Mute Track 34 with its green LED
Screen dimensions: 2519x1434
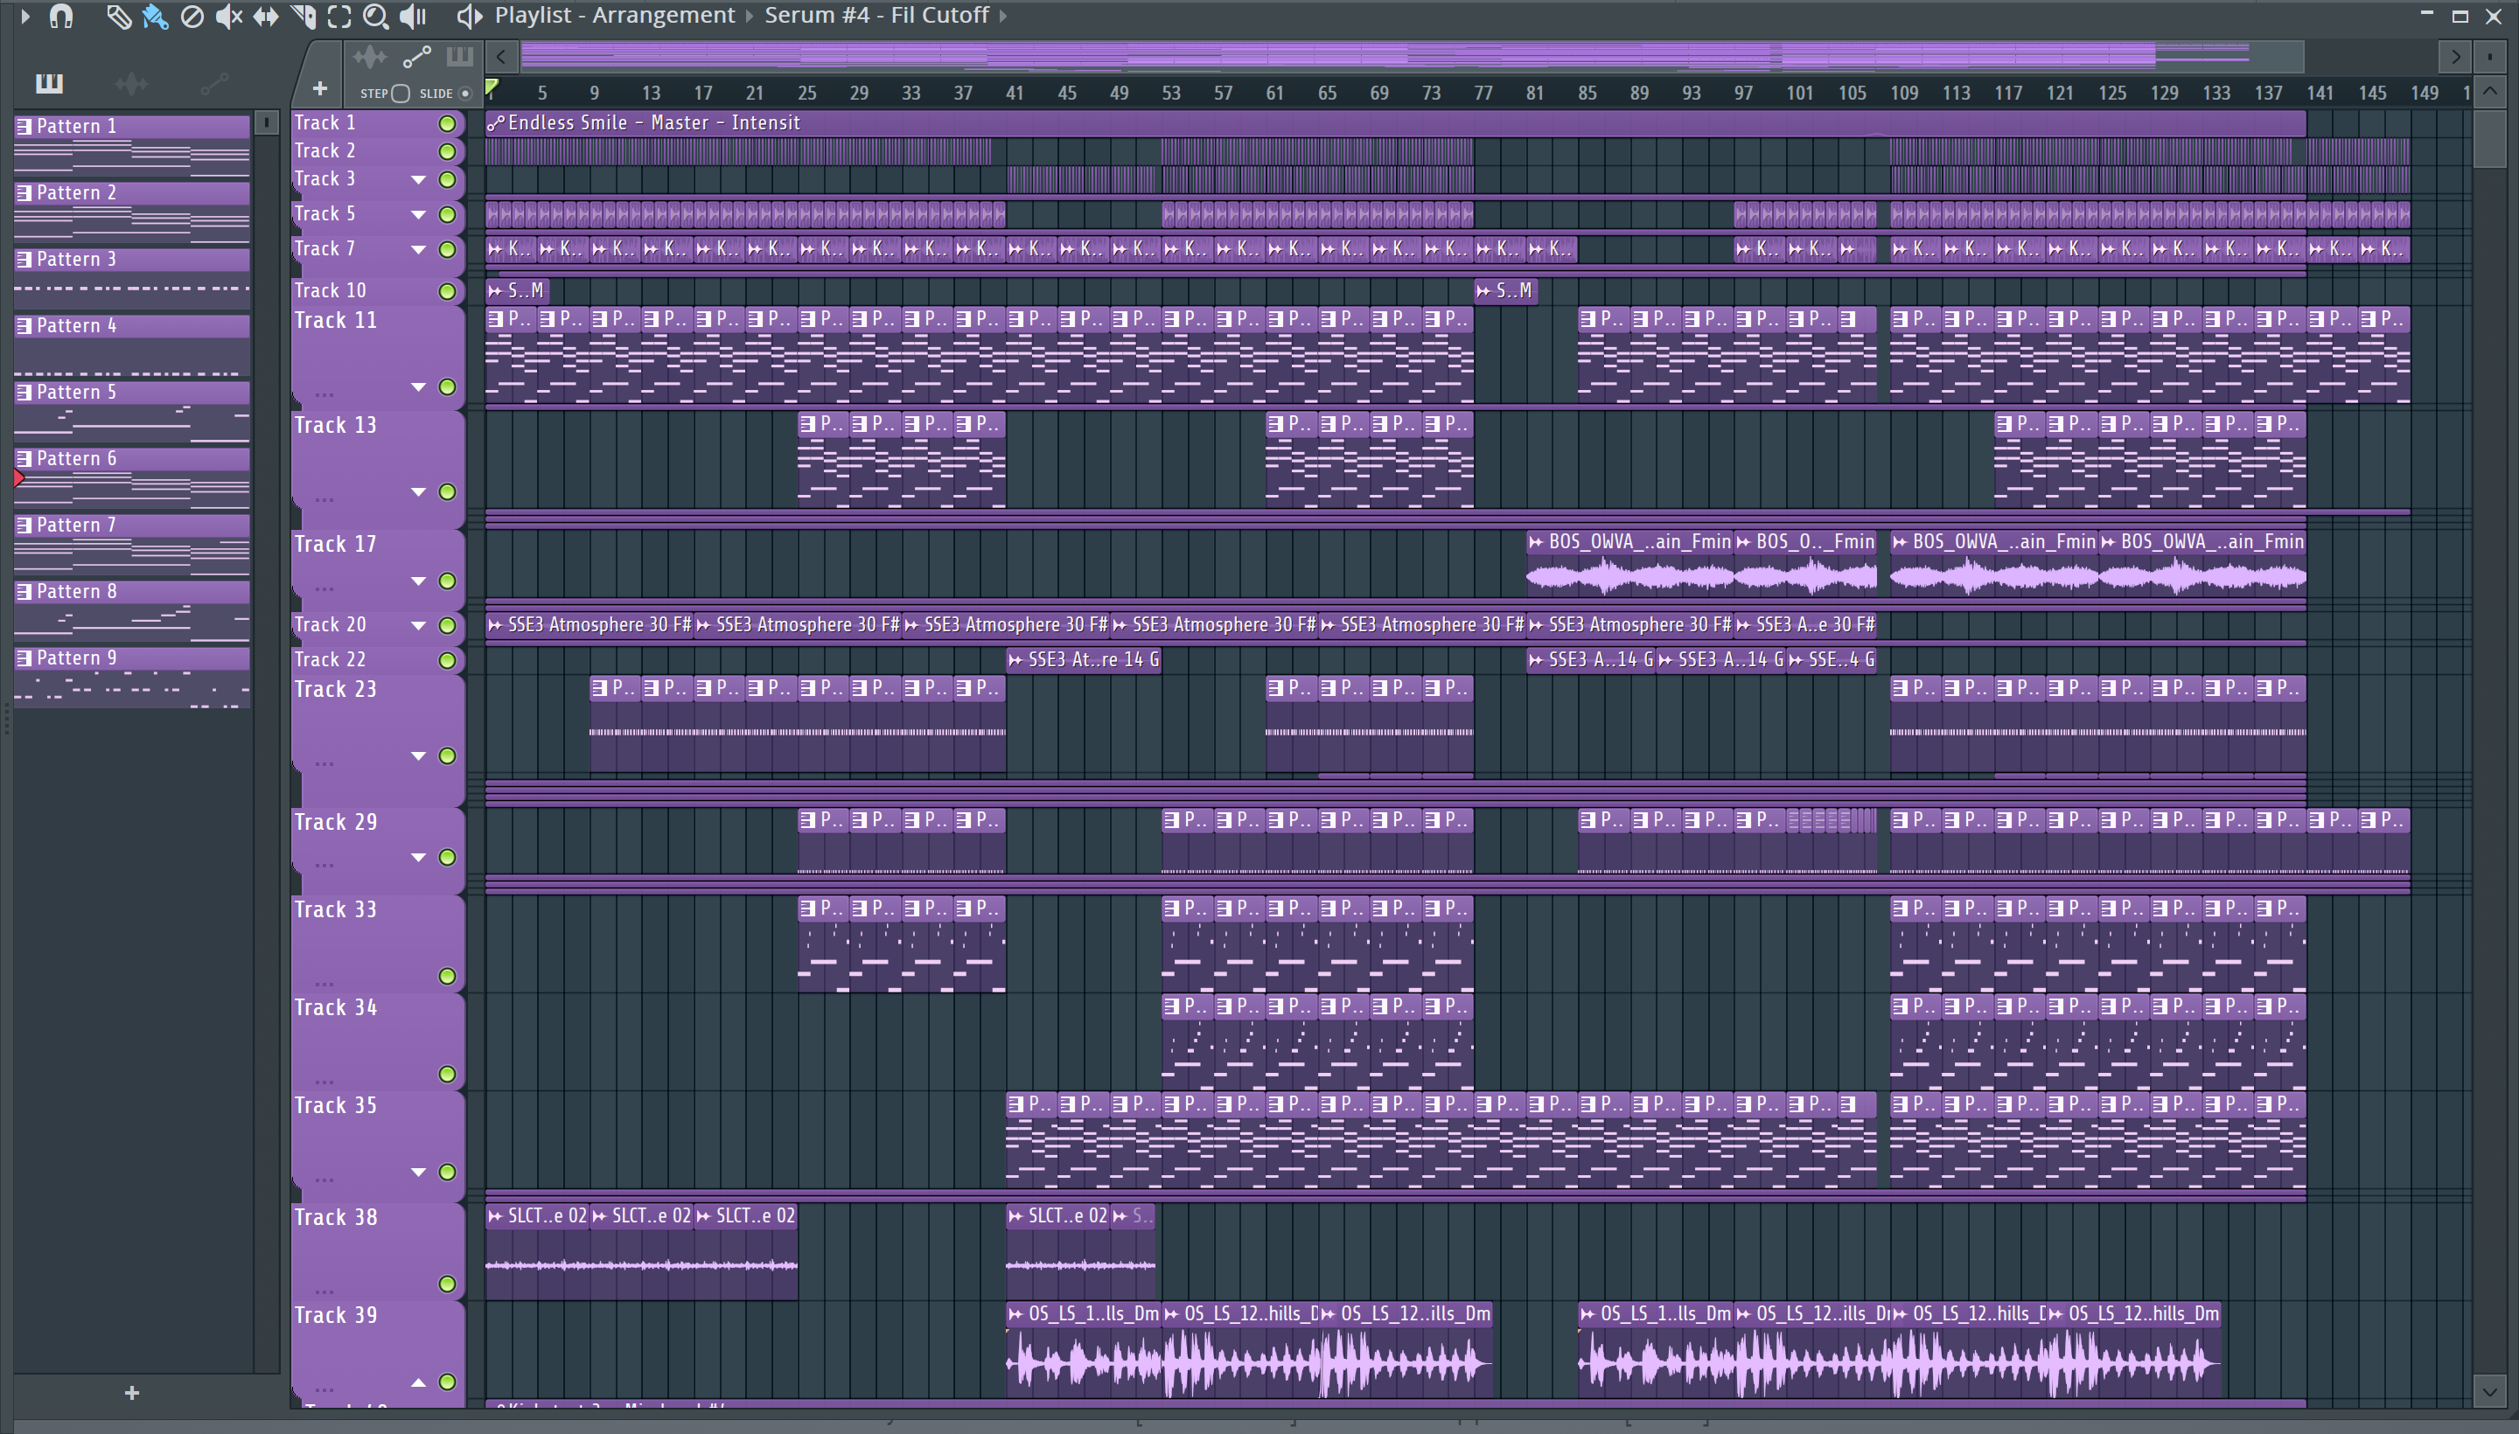(x=447, y=1074)
